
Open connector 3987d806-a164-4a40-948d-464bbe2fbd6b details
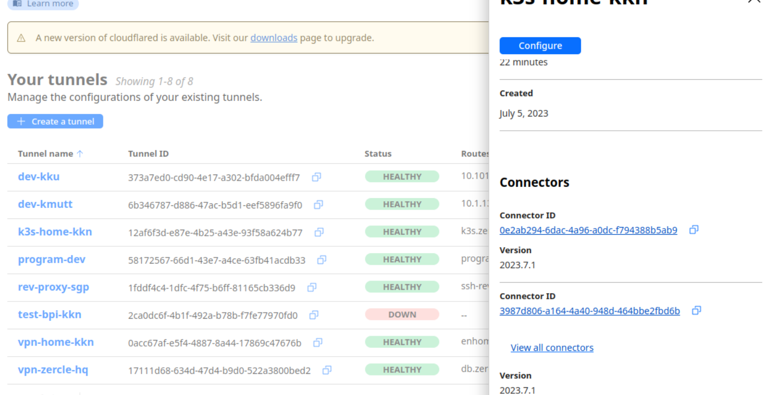point(589,311)
